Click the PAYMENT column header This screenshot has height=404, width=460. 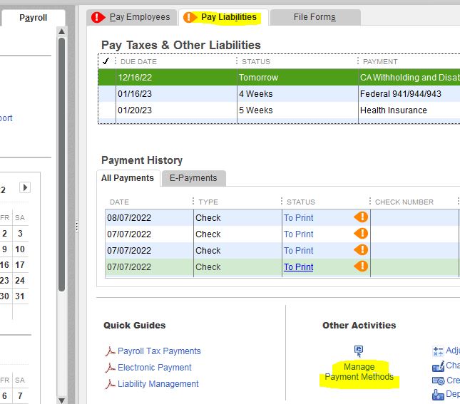tap(380, 61)
